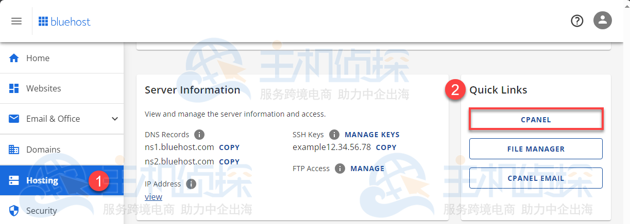
Task: Open CPANEL quick link
Action: coord(536,119)
